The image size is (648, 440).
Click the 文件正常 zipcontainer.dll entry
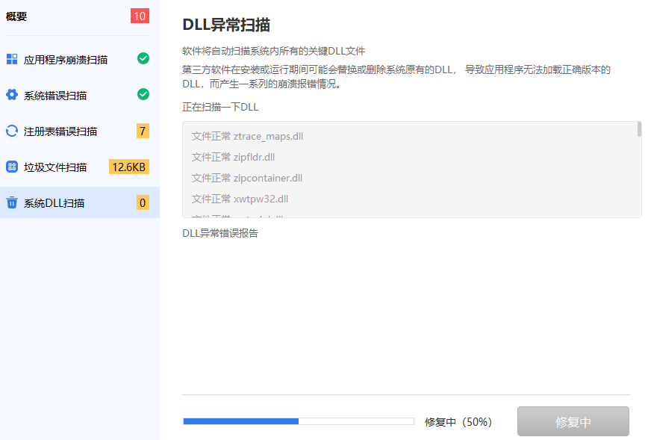246,178
